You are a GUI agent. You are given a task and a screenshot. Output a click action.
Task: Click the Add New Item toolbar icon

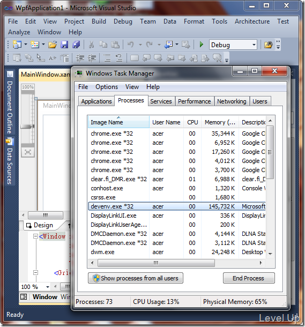click(x=35, y=44)
